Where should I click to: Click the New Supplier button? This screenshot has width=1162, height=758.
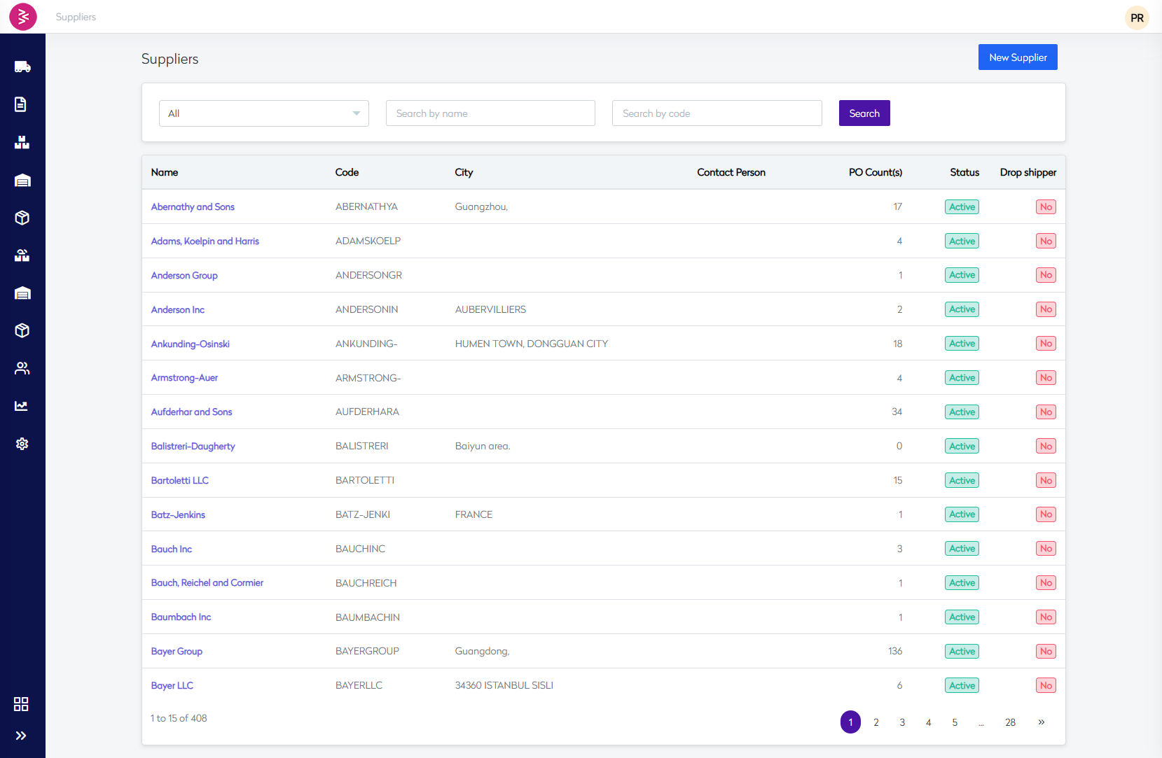[1017, 57]
